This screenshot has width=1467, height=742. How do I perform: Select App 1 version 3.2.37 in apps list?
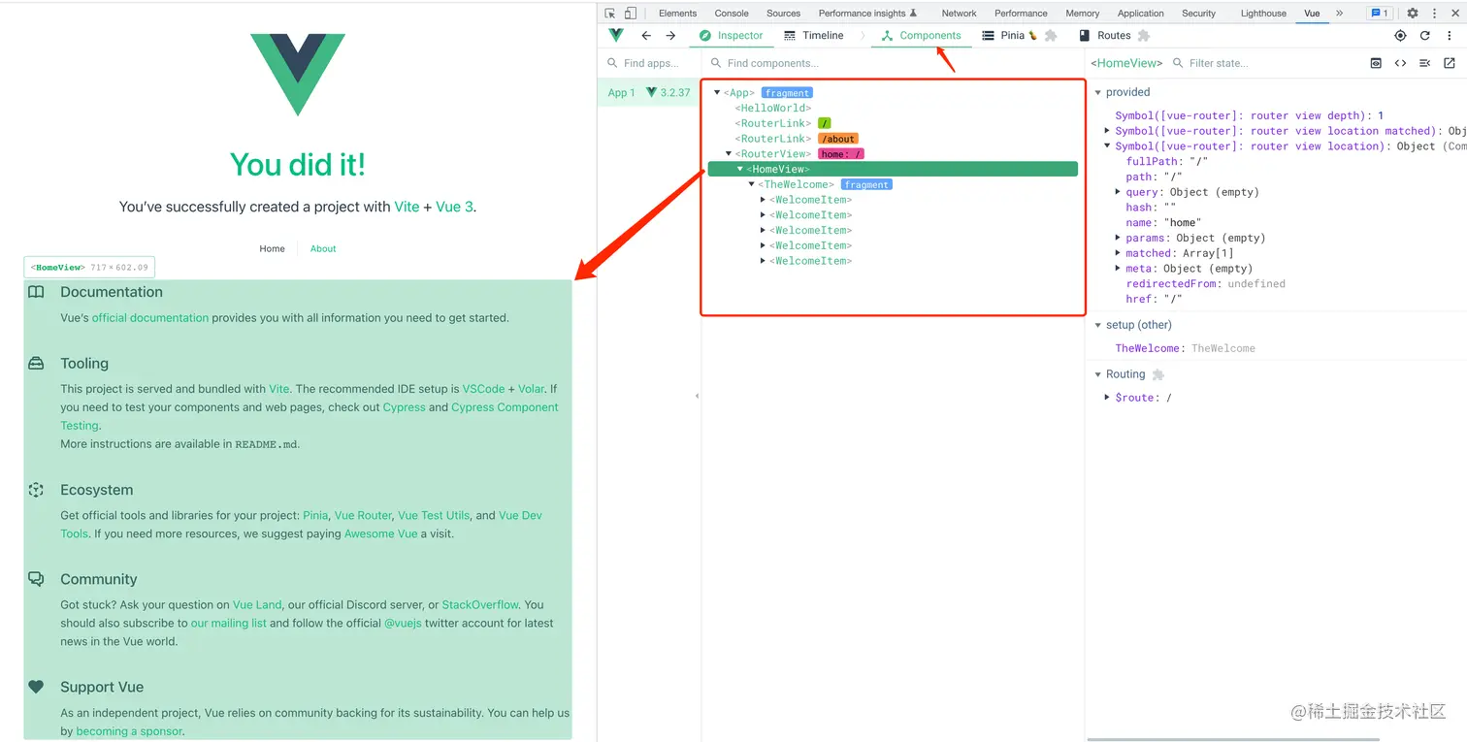point(648,93)
